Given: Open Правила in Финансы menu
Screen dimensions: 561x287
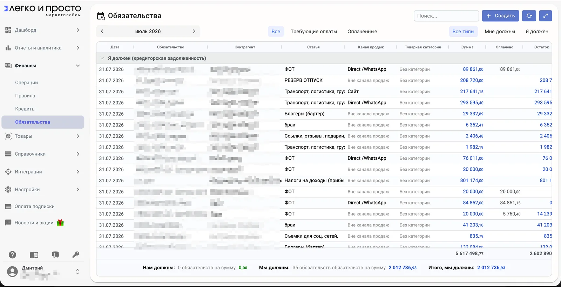Looking at the screenshot, I should click(x=25, y=96).
